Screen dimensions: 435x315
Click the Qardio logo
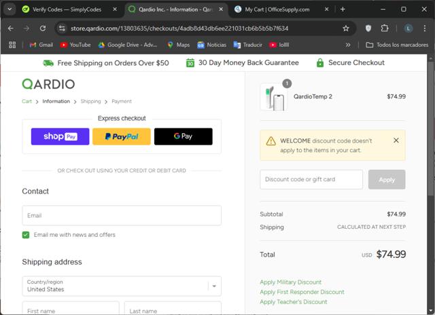coord(48,84)
